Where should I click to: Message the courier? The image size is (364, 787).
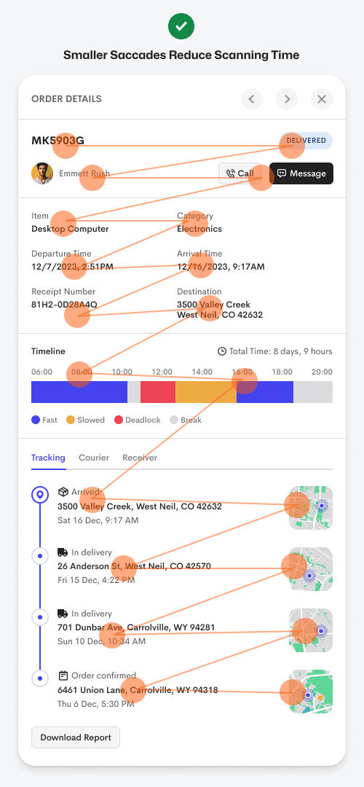coord(301,173)
